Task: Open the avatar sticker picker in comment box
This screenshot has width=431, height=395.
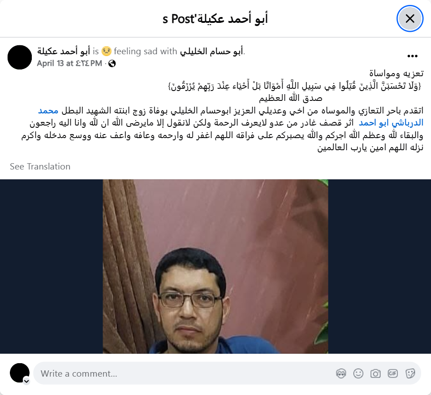Action: click(341, 373)
